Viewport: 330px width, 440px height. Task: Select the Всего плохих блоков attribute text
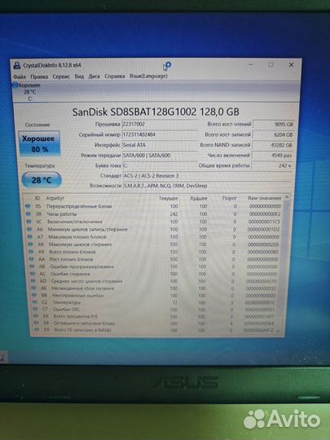(73, 252)
